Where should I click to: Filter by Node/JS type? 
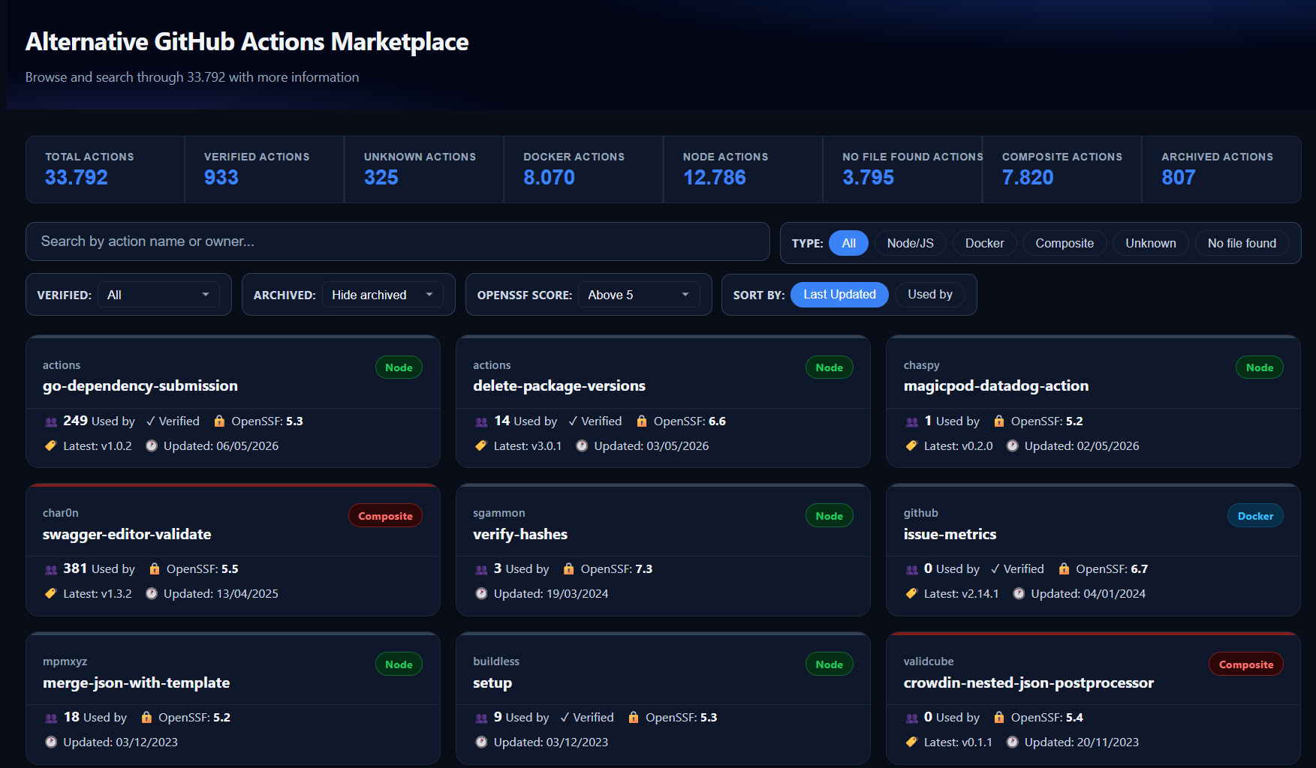click(x=910, y=243)
